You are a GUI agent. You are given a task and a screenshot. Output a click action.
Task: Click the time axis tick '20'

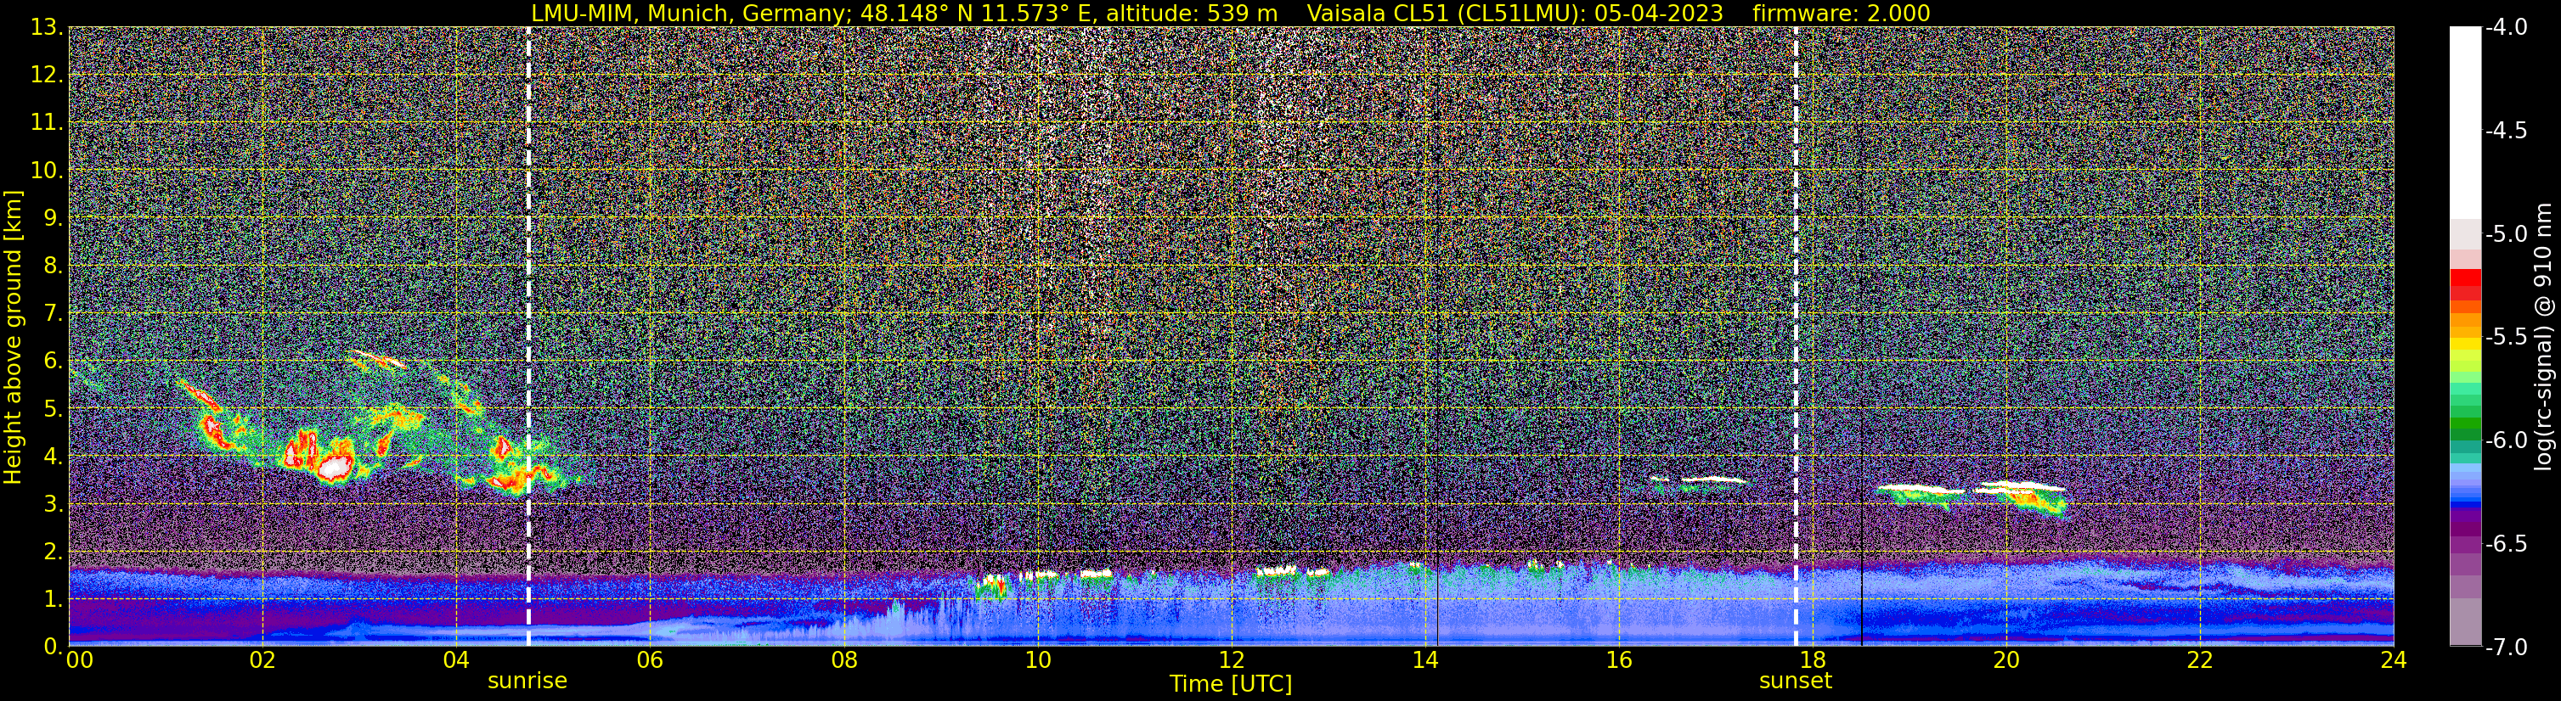click(2006, 661)
